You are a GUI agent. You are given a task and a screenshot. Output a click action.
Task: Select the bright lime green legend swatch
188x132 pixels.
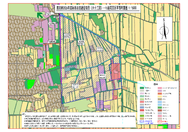click(x=142, y=116)
